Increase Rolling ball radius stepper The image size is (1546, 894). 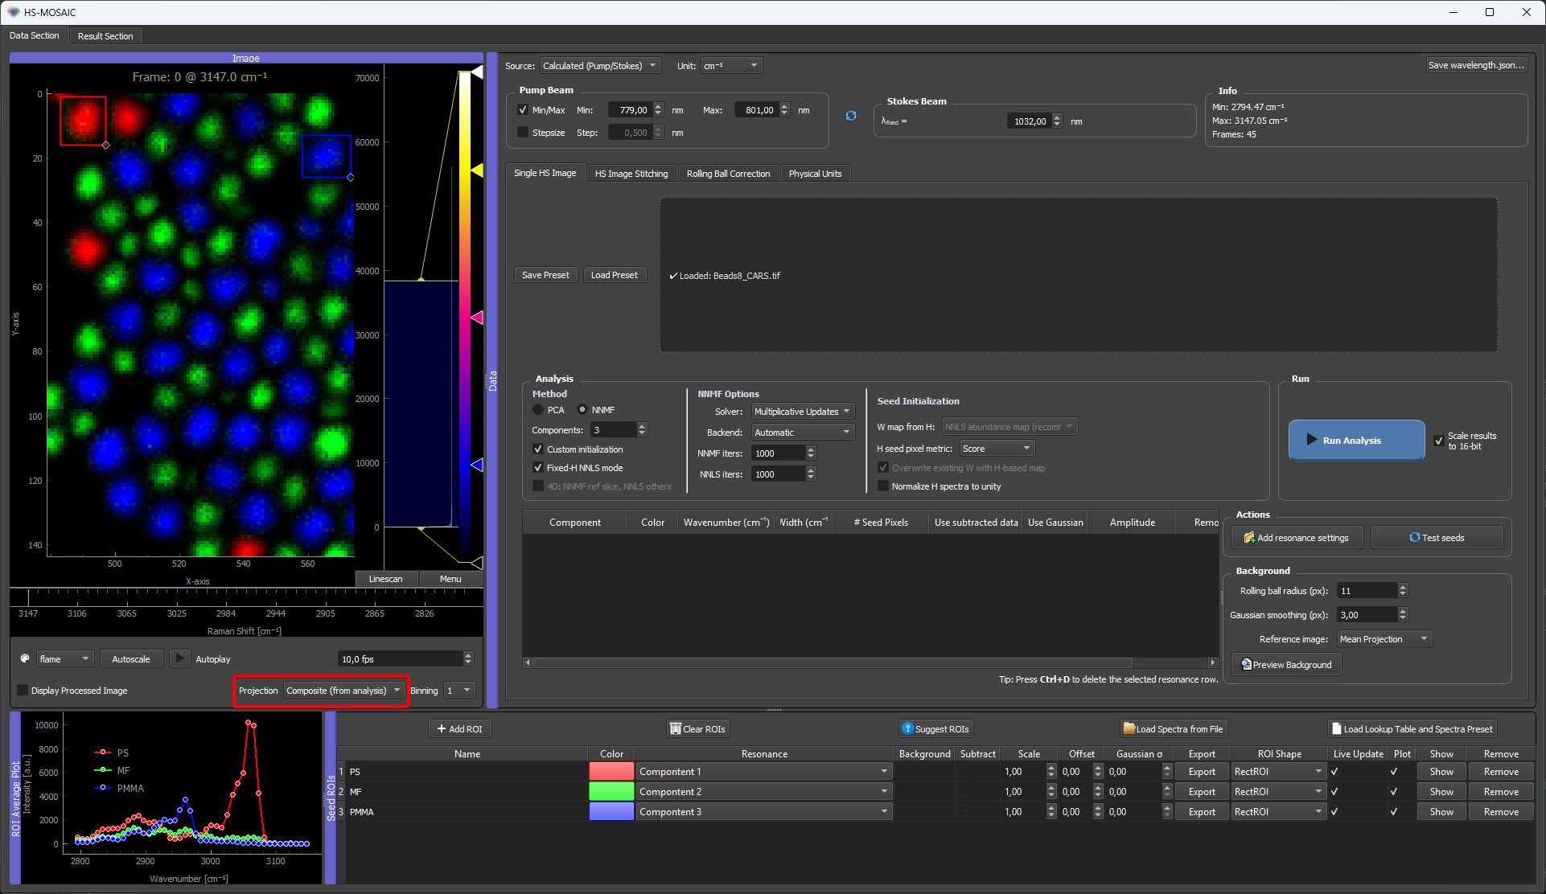pos(1403,587)
